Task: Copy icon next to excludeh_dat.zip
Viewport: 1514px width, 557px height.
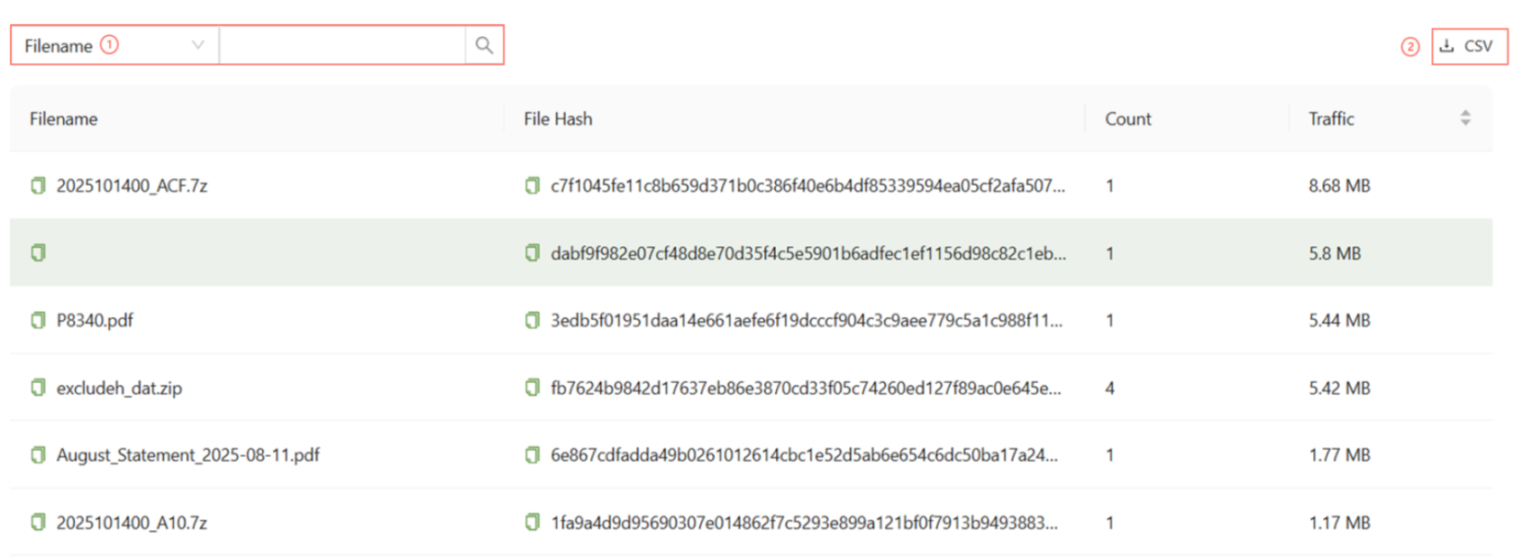Action: 38,388
